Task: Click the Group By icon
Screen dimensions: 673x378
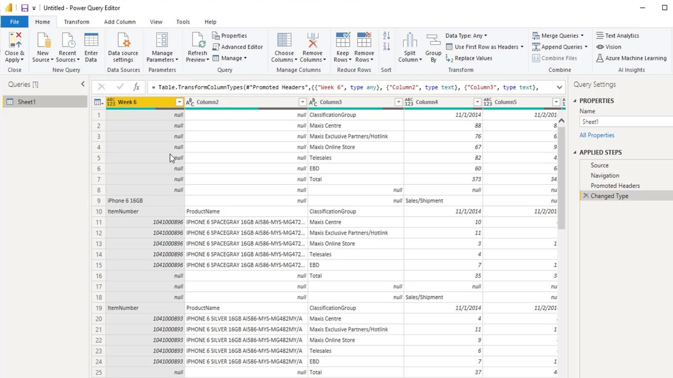Action: tap(433, 40)
